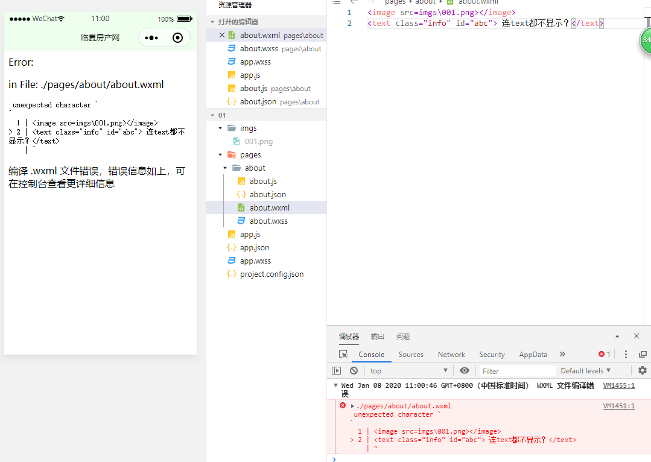Screen dimensions: 651x462
Task: Click the console prompt input arrow line
Action: [x=489, y=458]
